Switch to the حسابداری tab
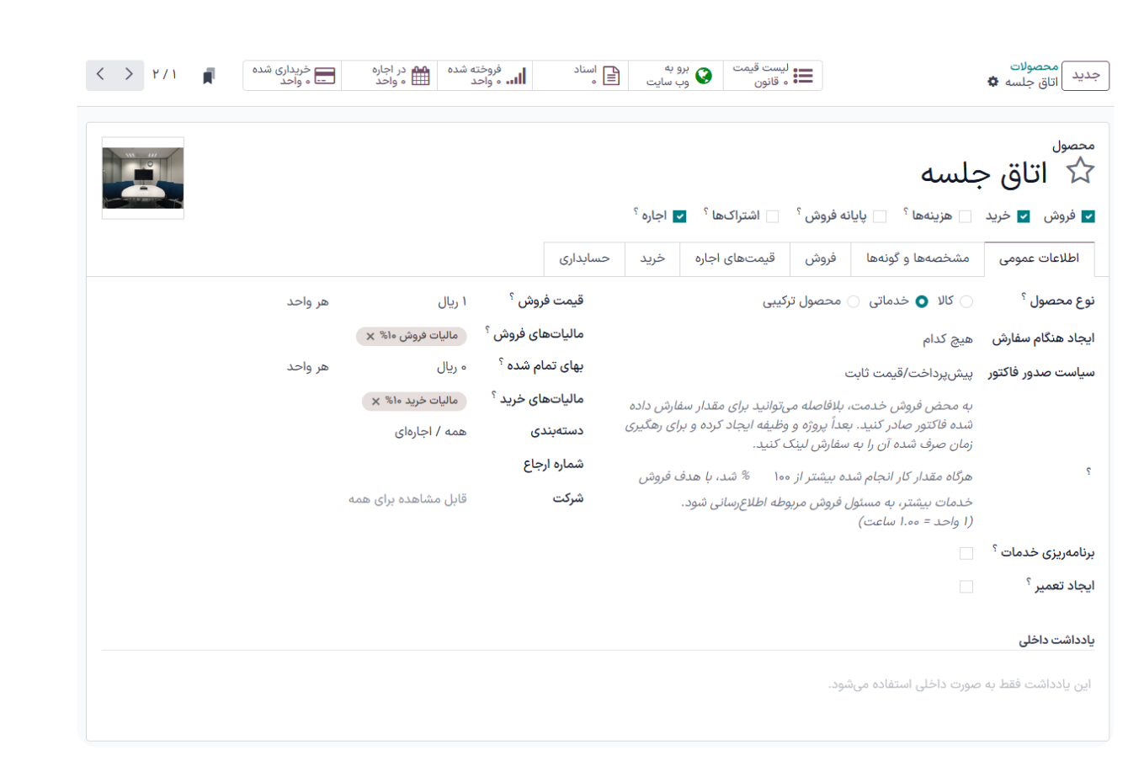 [x=584, y=258]
